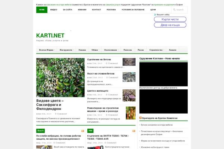Click the search magnifier icon
224x149 pixels.
(174, 10)
